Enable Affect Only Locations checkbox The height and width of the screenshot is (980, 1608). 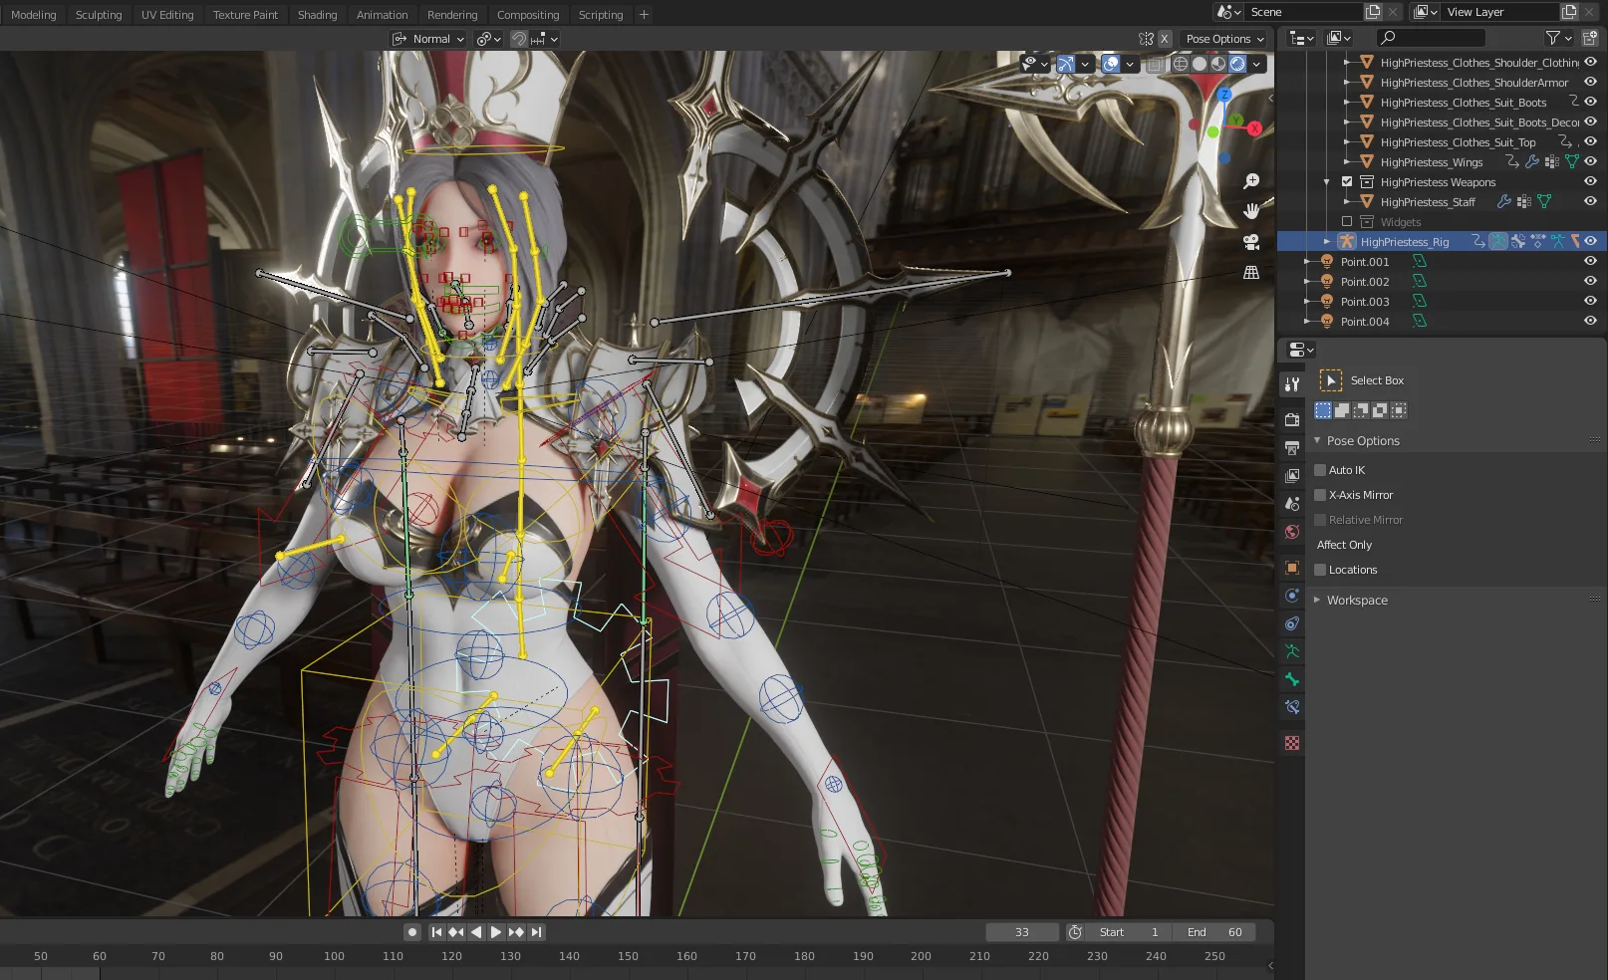[x=1320, y=570]
